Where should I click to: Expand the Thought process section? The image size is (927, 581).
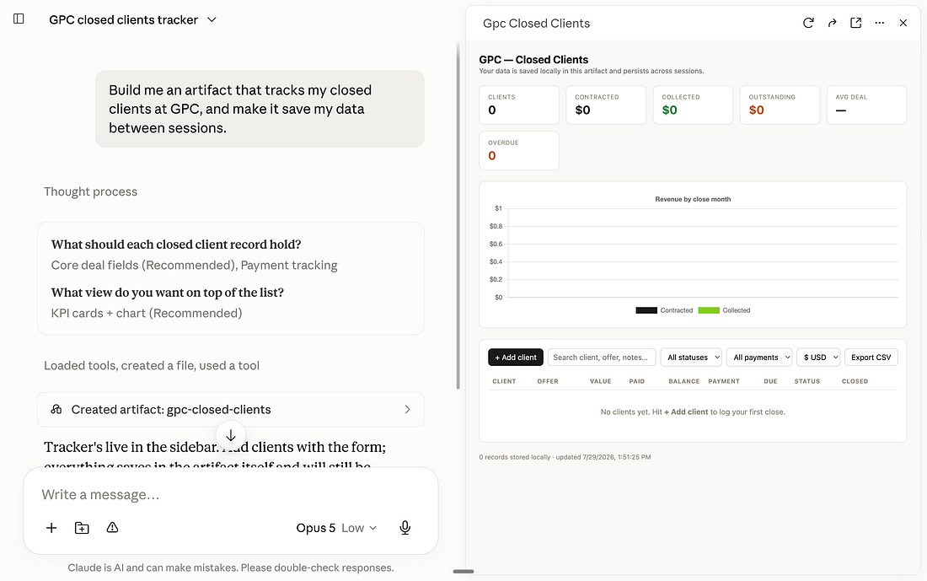(90, 191)
